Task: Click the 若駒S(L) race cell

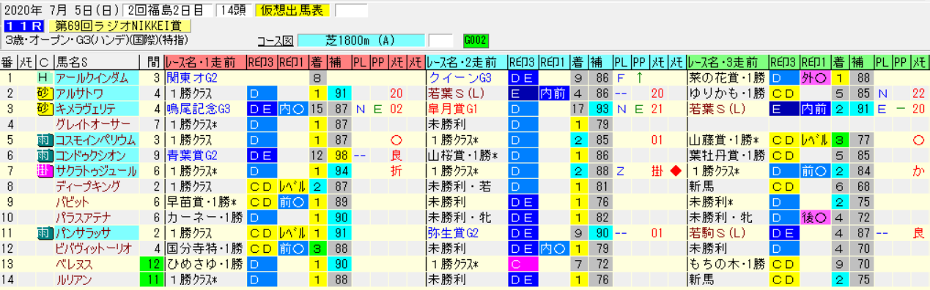Action: (727, 232)
